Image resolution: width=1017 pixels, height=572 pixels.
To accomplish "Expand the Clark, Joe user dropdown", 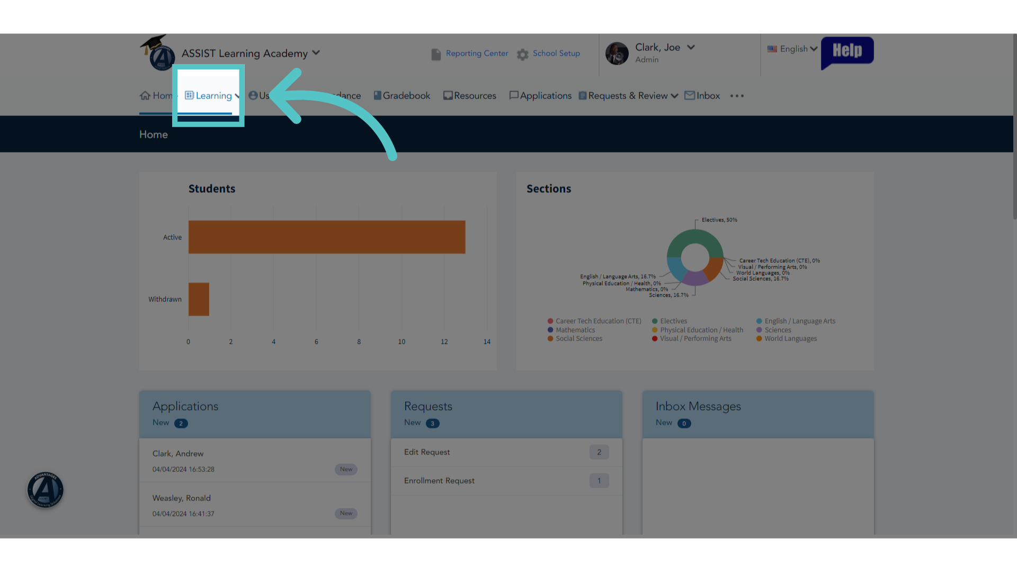I will (691, 47).
